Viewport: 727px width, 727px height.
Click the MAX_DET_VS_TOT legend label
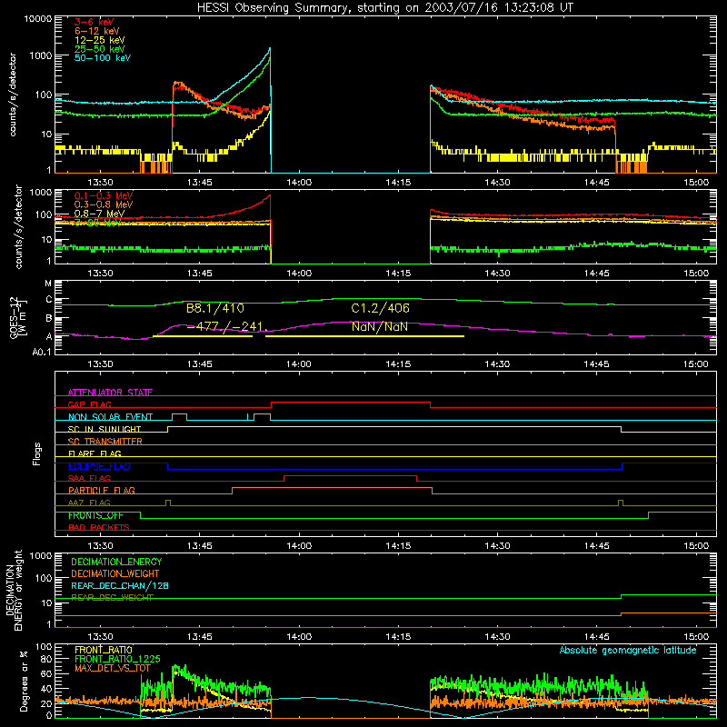[113, 668]
